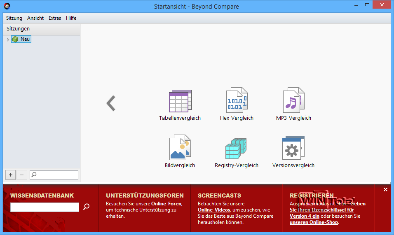This screenshot has width=394, height=235.
Task: Launch the Registry-Vergleich cubes icon
Action: pyautogui.click(x=236, y=149)
